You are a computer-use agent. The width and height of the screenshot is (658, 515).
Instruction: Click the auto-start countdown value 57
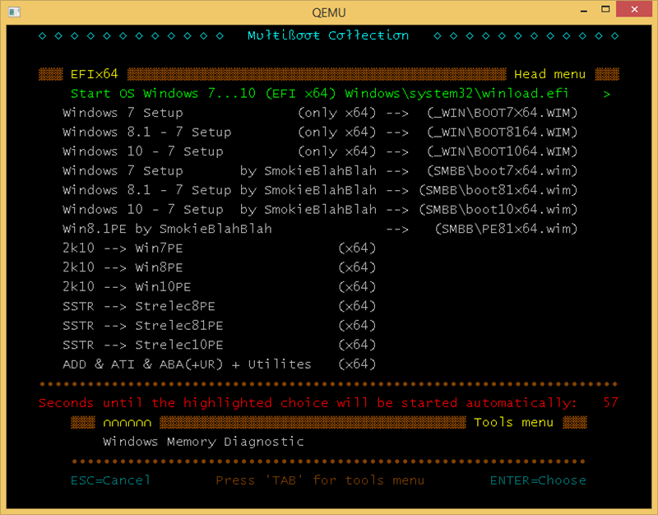click(x=610, y=403)
